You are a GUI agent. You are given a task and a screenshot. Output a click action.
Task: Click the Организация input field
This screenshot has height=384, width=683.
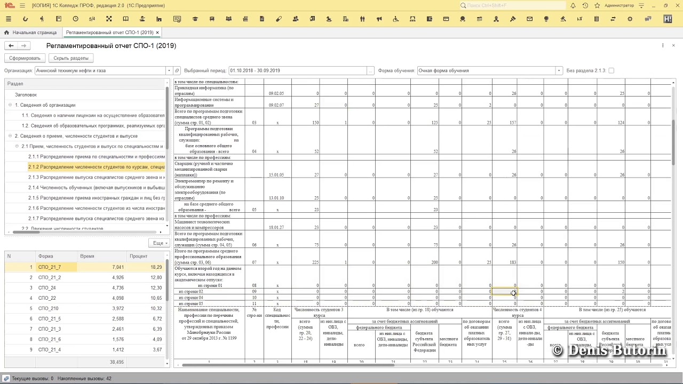point(100,70)
